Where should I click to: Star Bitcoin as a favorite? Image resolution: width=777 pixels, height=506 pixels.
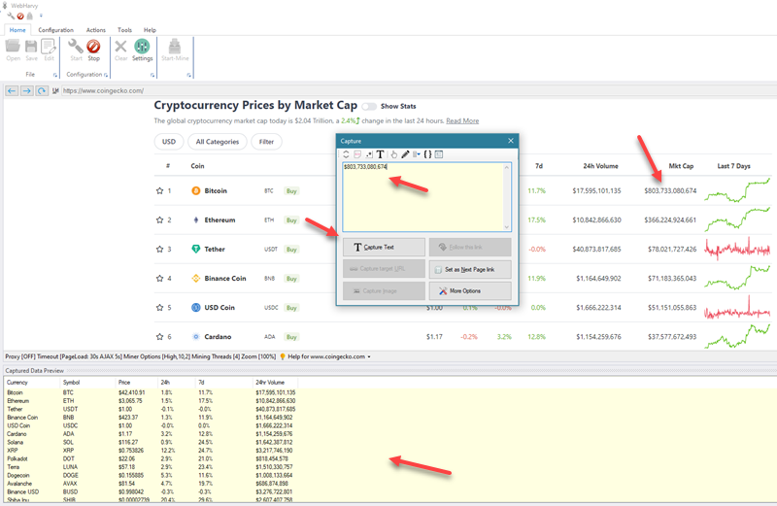159,191
